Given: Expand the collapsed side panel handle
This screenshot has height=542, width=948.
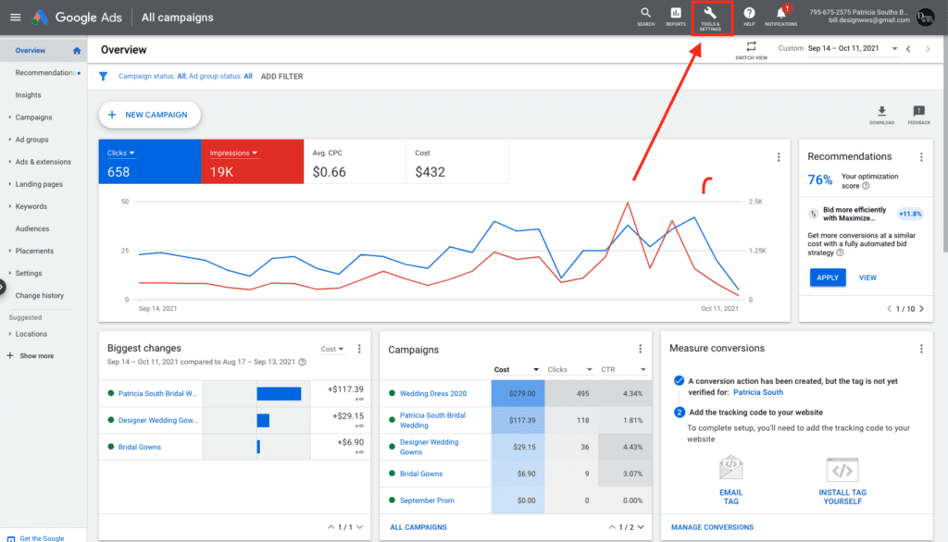Looking at the screenshot, I should (3, 288).
